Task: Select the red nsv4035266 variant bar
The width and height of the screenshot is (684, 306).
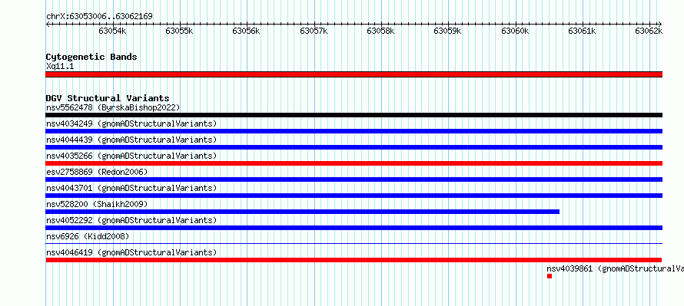Action: [x=354, y=163]
